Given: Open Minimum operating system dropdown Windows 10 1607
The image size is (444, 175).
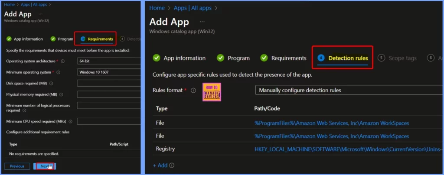Looking at the screenshot, I should coord(109,72).
